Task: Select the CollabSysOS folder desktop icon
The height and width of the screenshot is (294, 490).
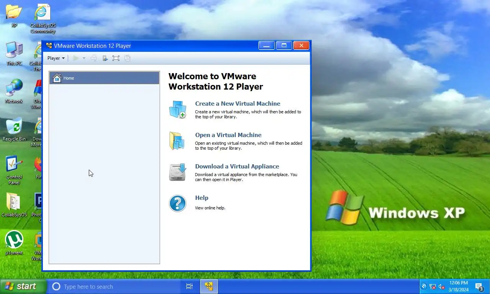Action: point(14,205)
